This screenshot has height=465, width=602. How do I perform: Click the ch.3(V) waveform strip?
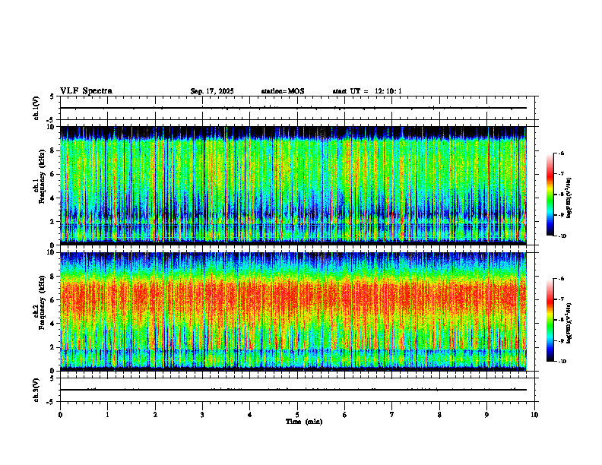tap(297, 390)
